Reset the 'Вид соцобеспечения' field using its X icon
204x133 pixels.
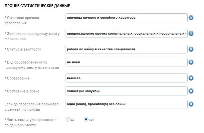191,62
